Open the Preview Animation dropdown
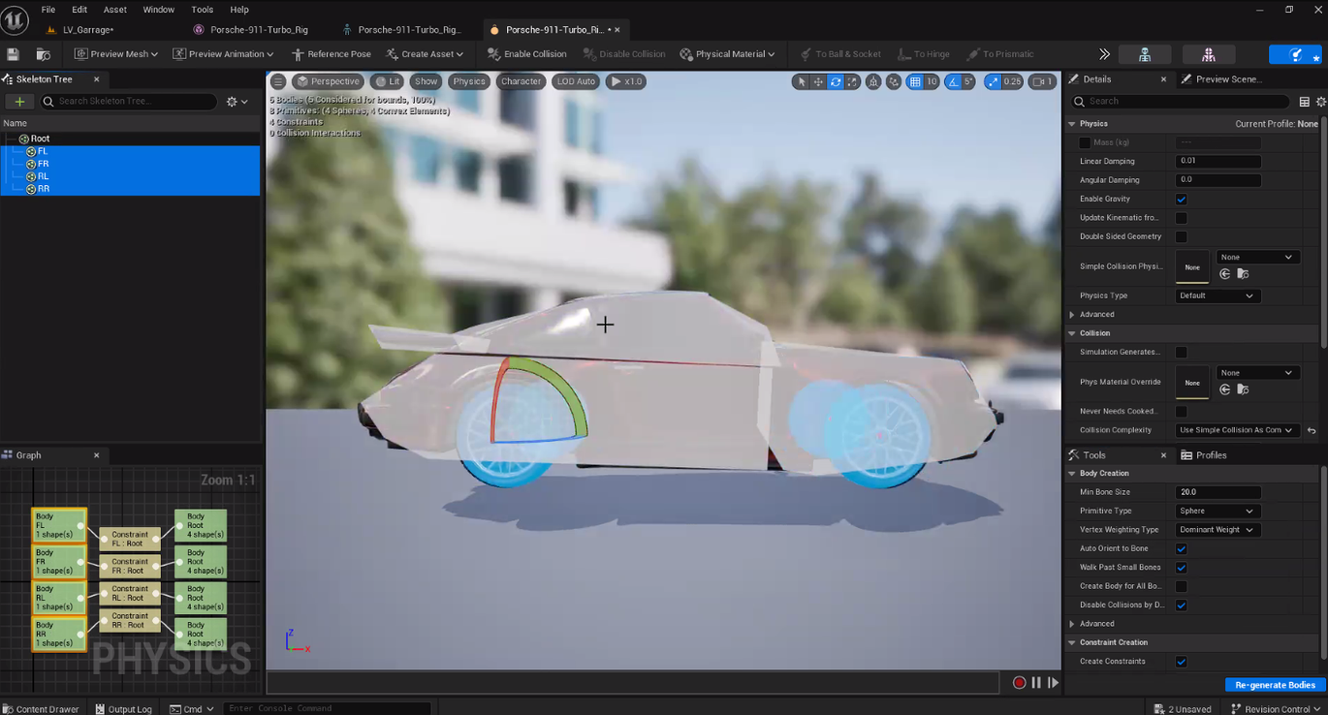Image resolution: width=1328 pixels, height=715 pixels. click(223, 54)
